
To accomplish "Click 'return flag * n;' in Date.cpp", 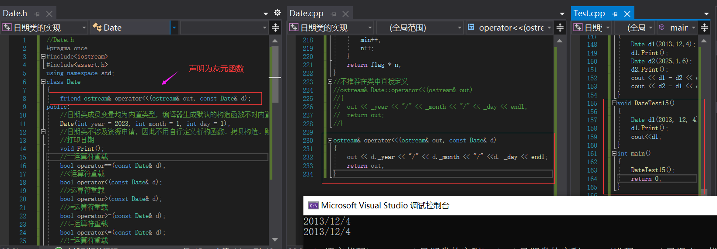I will [374, 65].
